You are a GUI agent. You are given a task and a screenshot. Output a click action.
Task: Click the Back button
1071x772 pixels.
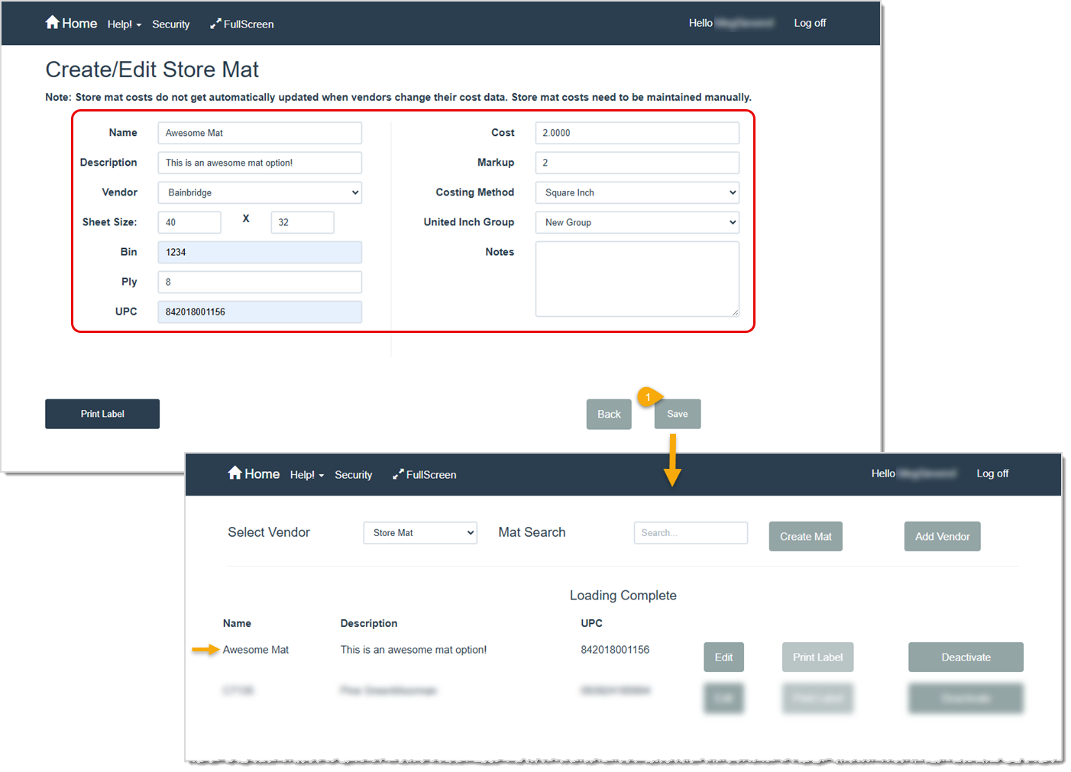click(608, 414)
